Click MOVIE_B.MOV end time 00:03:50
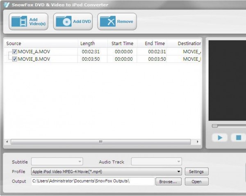 [x=157, y=59]
